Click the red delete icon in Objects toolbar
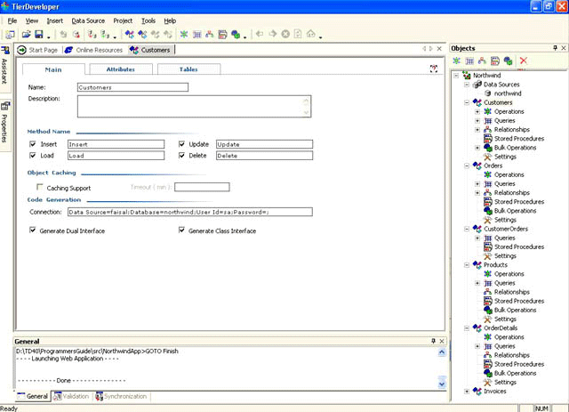Image resolution: width=569 pixels, height=412 pixels. [523, 61]
